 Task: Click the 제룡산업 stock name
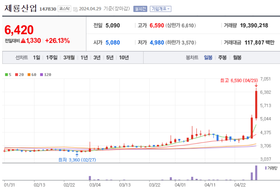click(21, 8)
